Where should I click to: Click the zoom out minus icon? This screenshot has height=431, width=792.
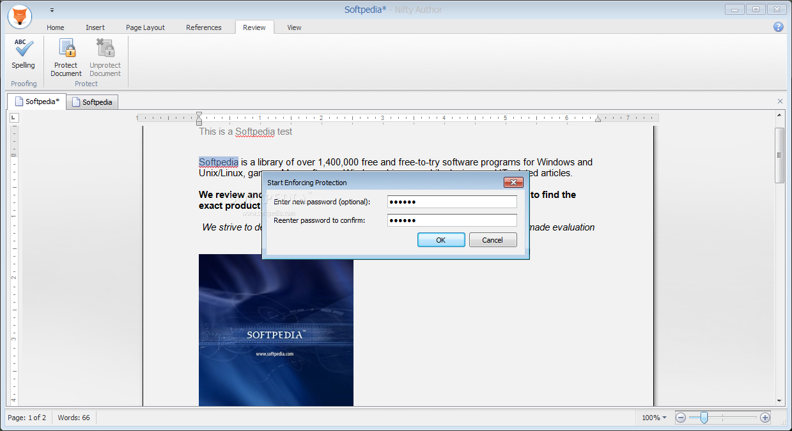[681, 418]
